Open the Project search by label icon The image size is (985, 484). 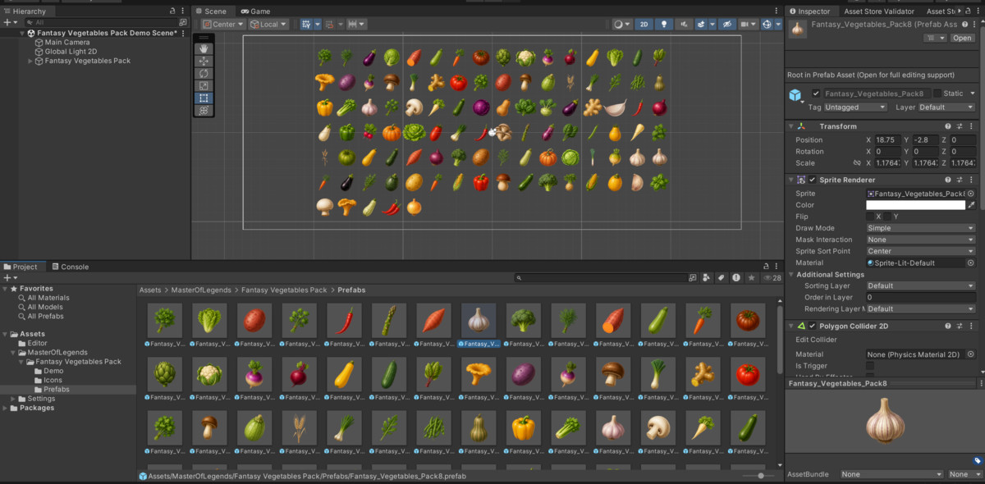tap(722, 277)
